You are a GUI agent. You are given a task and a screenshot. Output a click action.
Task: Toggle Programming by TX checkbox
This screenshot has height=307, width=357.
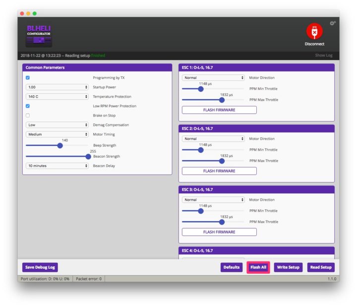pos(28,78)
